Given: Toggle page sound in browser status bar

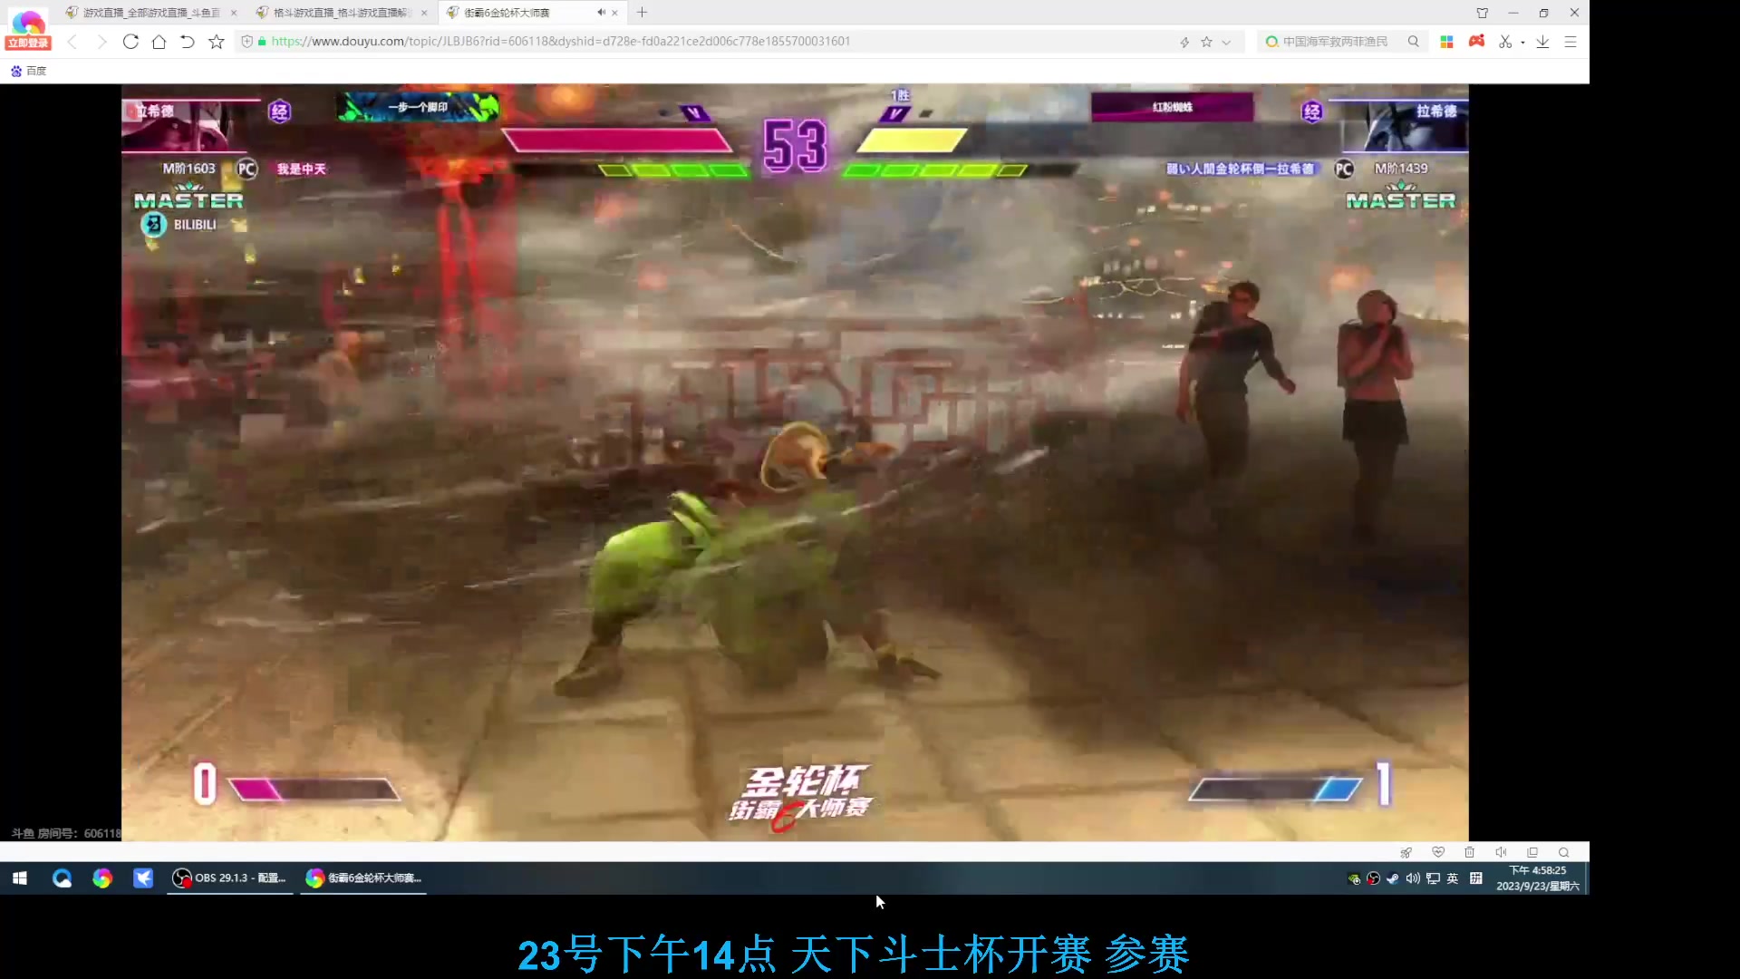Looking at the screenshot, I should 1501,852.
